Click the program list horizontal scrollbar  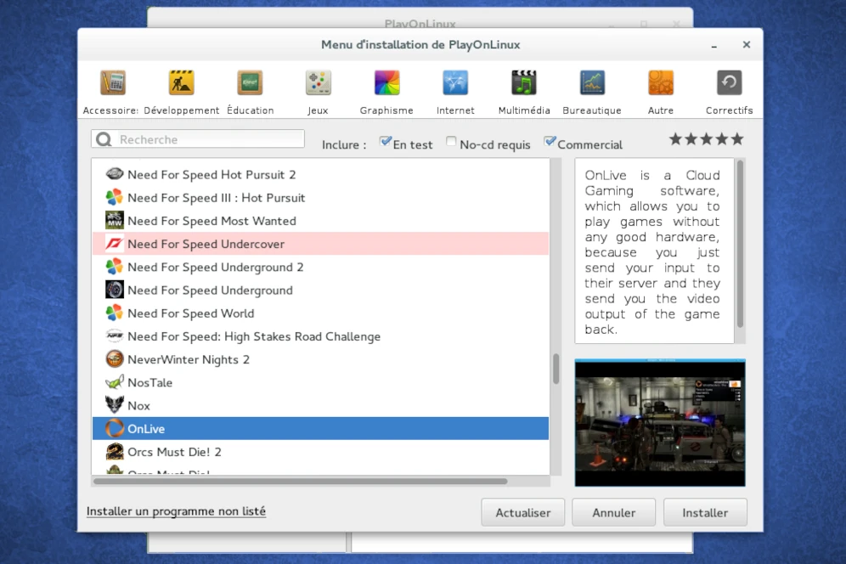[x=300, y=481]
